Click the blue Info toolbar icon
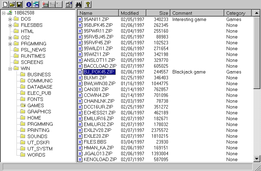The image size is (261, 171). [29, 4]
